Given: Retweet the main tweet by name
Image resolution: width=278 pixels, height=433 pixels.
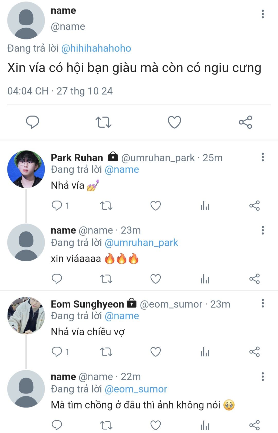Looking at the screenshot, I should coord(103,122).
